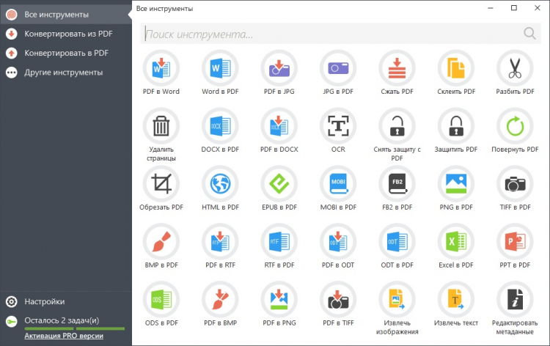
Task: Switch to Конвертировать в PDF section
Action: point(66,53)
